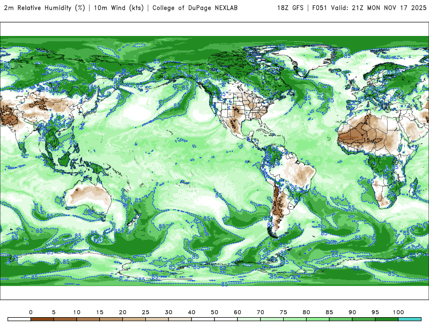Select the darkest green swatch between 95 and 100
Image resolution: width=429 pixels, height=322 pixels.
pyautogui.click(x=387, y=319)
